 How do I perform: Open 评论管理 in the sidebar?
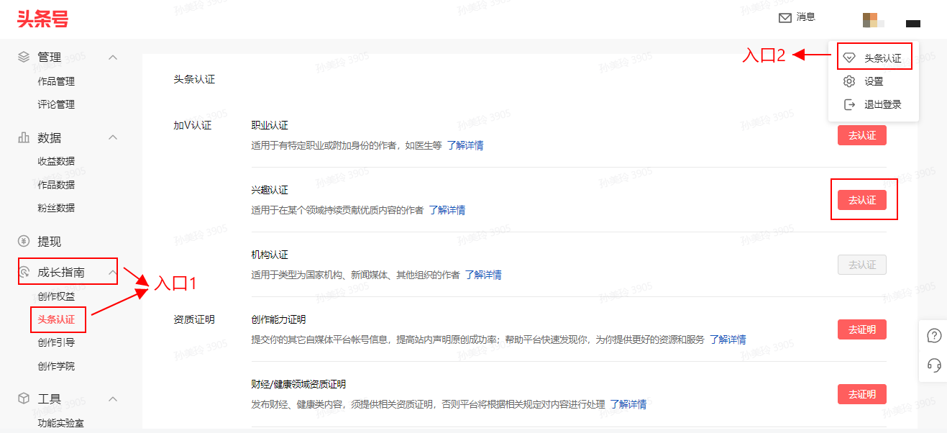click(x=56, y=104)
